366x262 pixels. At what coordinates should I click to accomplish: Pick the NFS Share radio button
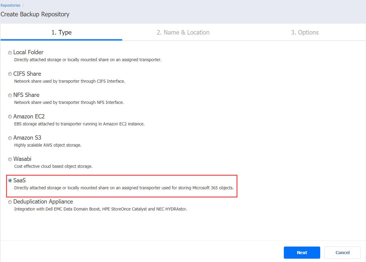pyautogui.click(x=10, y=95)
